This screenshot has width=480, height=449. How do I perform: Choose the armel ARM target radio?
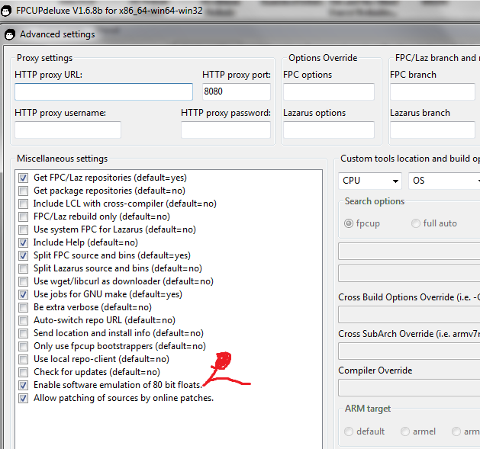click(x=405, y=431)
